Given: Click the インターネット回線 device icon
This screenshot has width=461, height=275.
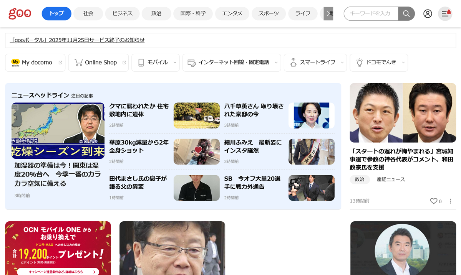Looking at the screenshot, I should point(192,63).
